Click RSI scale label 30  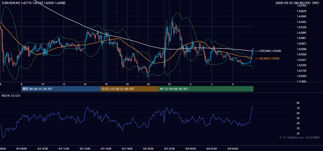(x=298, y=128)
